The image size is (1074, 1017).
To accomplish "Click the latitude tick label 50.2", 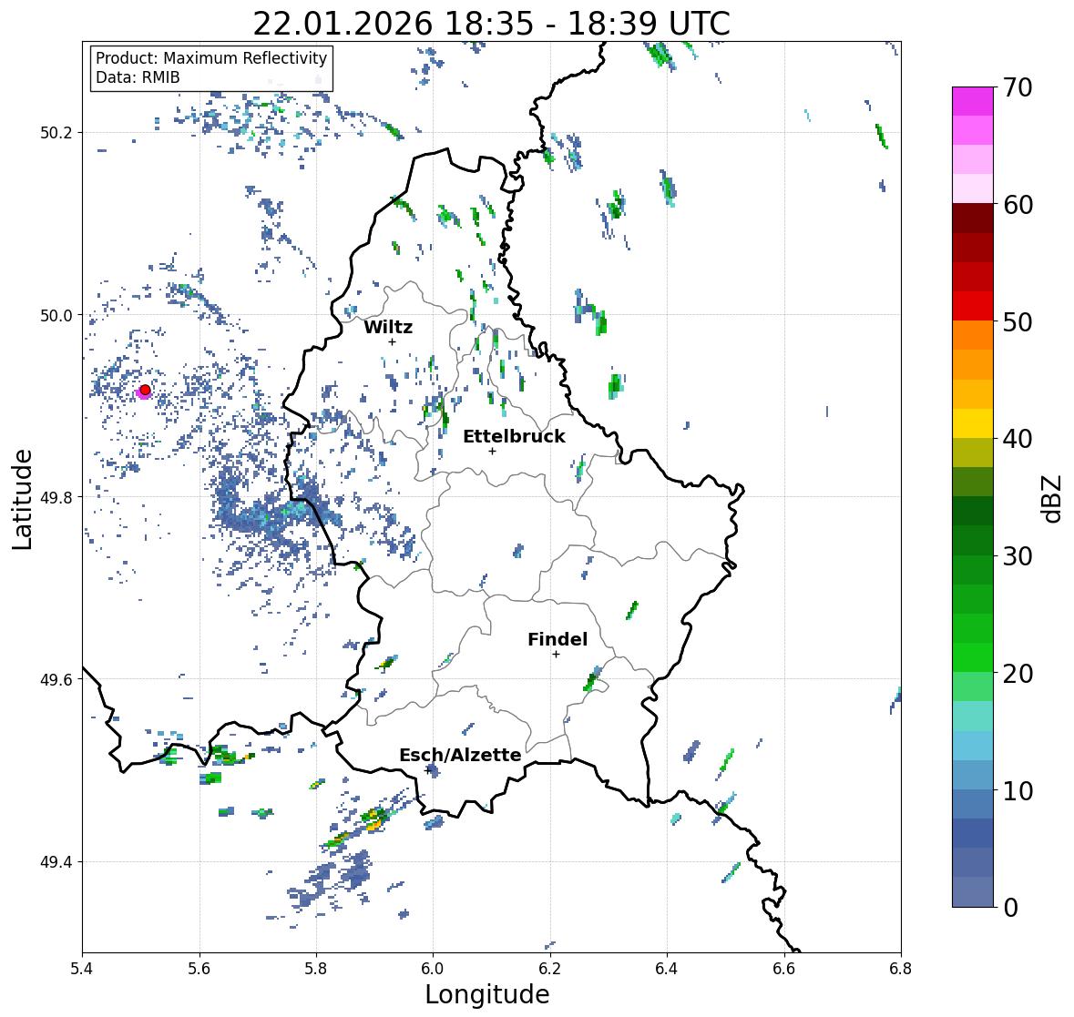I will (56, 133).
